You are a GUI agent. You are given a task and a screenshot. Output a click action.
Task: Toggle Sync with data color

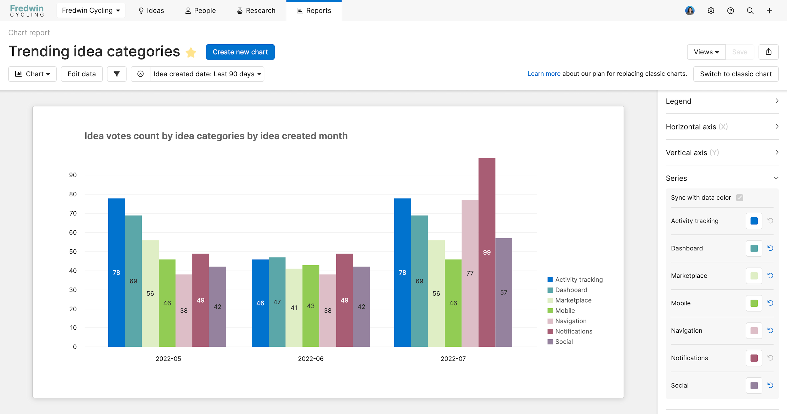[x=739, y=197]
